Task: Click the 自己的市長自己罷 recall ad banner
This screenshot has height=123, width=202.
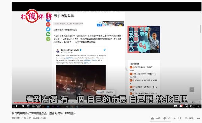Action: click(144, 40)
